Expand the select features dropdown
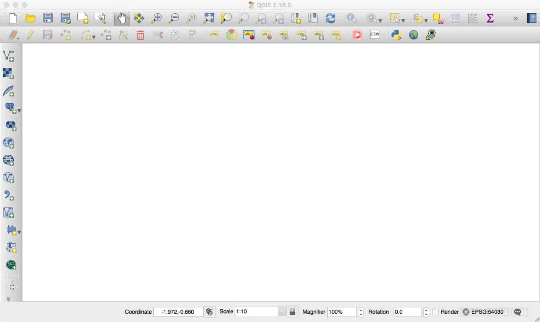The width and height of the screenshot is (540, 322). point(403,20)
